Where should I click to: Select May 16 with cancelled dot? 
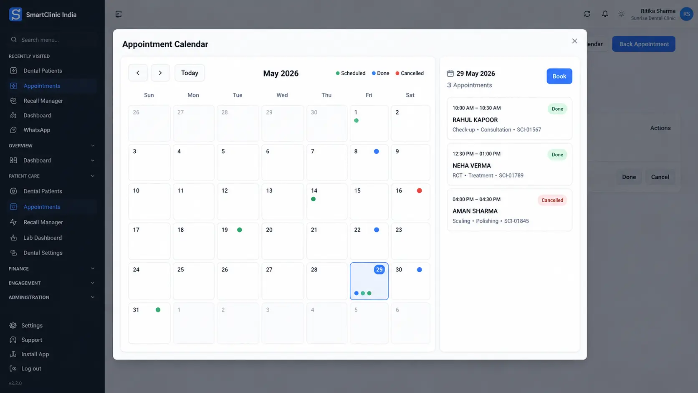tap(410, 202)
